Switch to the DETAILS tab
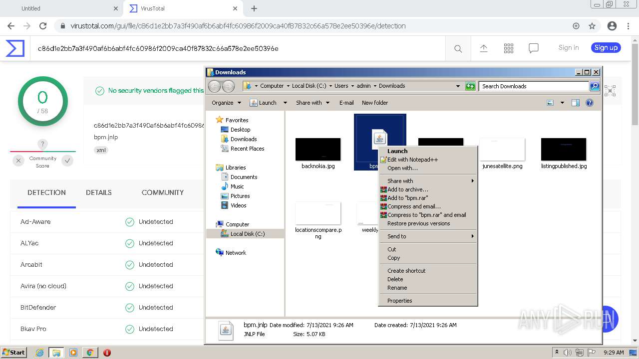The width and height of the screenshot is (639, 359). tap(99, 192)
